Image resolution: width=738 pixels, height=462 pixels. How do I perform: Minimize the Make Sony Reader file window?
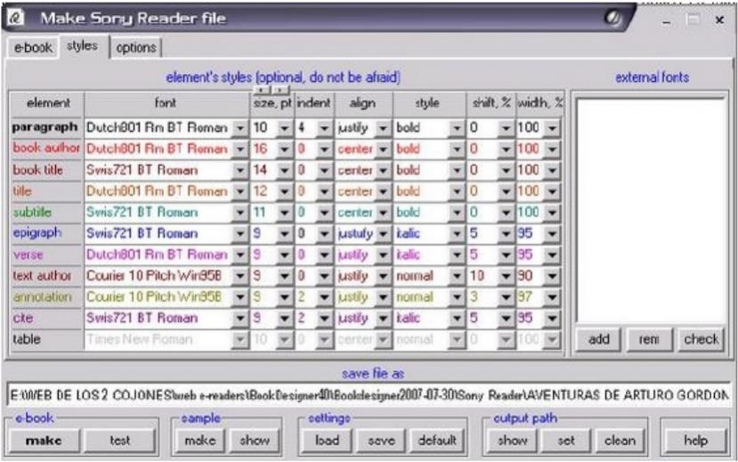pyautogui.click(x=667, y=21)
